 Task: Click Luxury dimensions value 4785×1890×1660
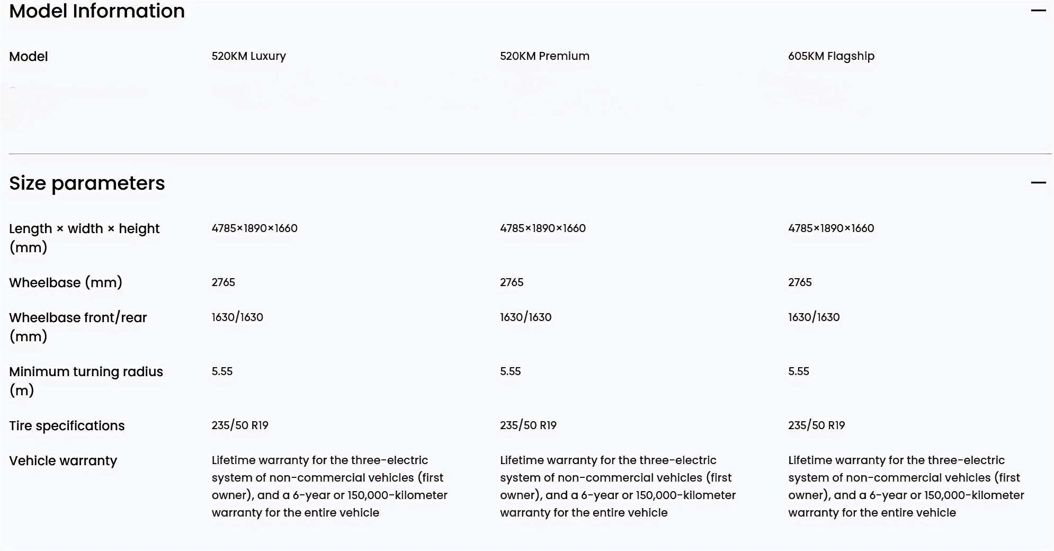(254, 228)
